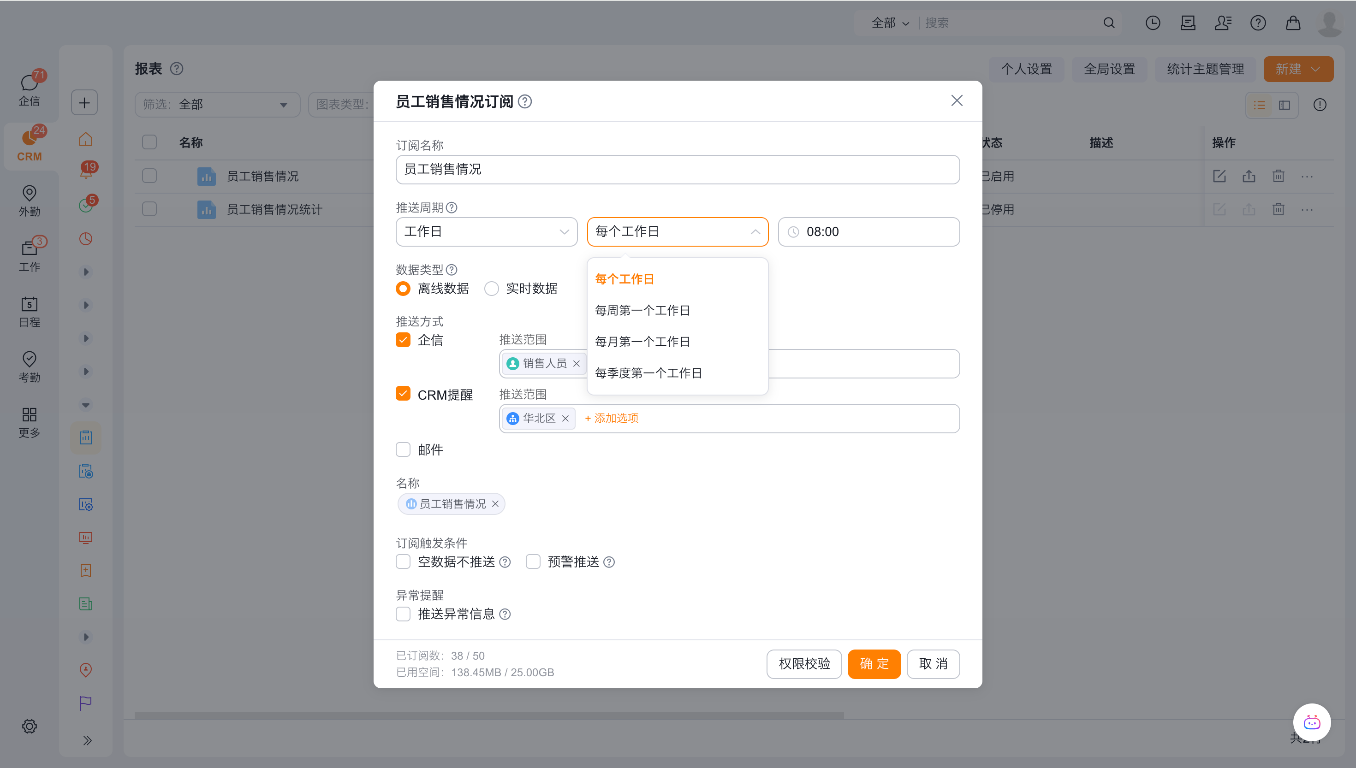
Task: Click the help icon next to 推送周期
Action: [452, 208]
